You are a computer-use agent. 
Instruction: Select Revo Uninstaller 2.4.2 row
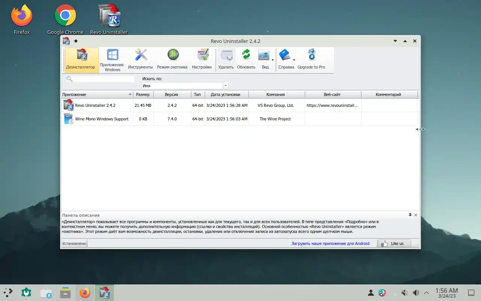(240, 105)
